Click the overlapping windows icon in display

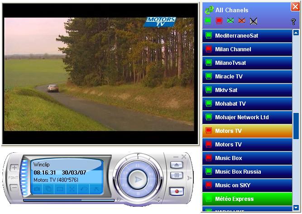coord(48,189)
